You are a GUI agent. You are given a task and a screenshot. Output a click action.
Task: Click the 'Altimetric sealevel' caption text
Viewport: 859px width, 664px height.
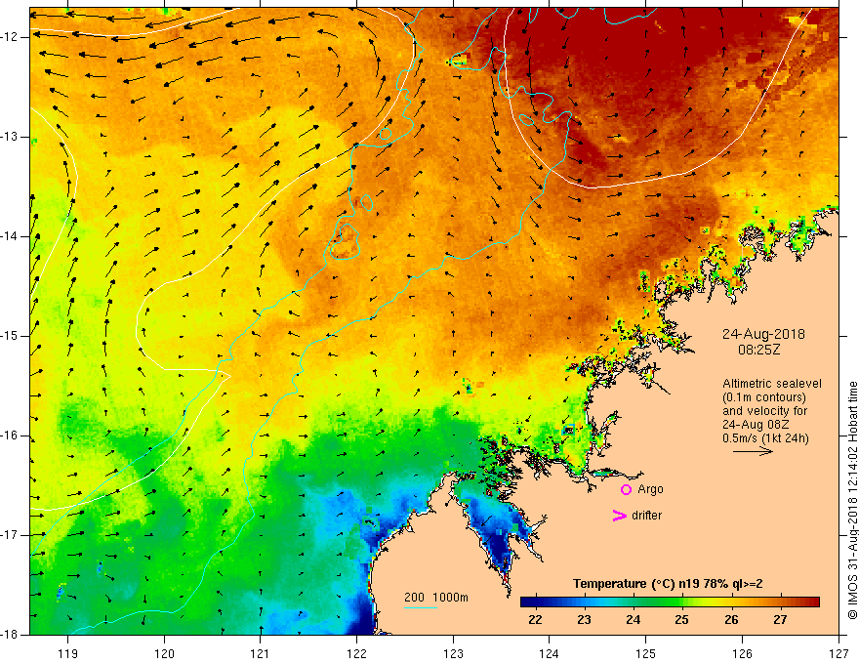pos(772,384)
